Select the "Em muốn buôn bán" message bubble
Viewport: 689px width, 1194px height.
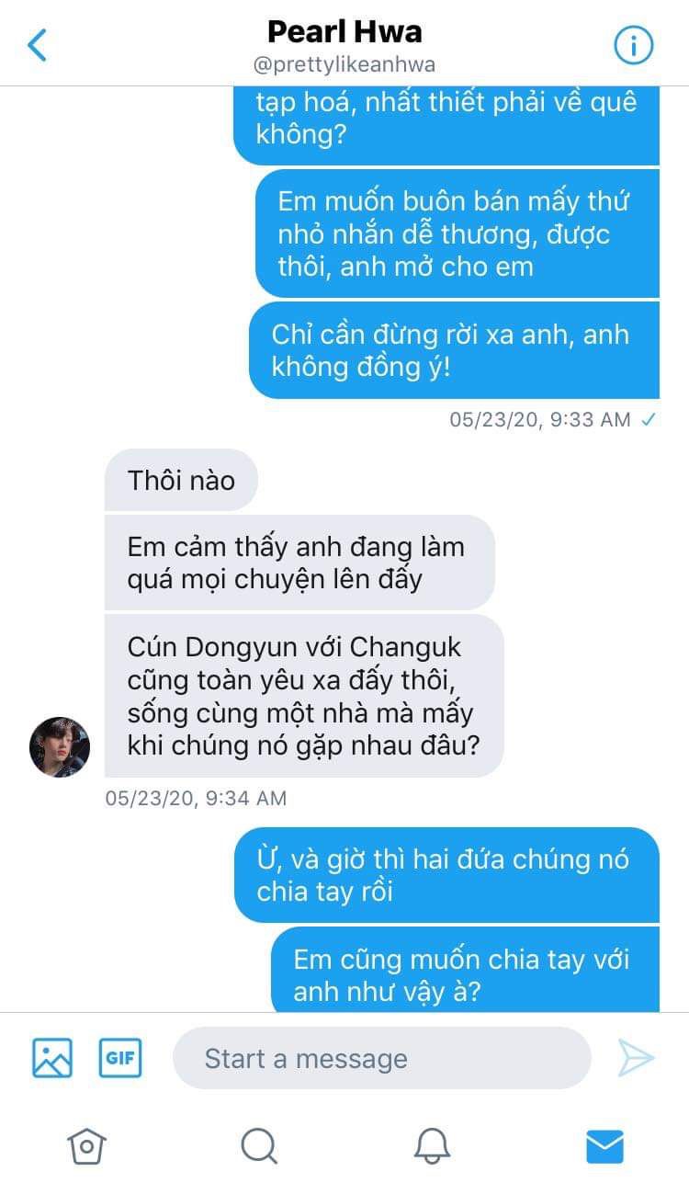[457, 233]
